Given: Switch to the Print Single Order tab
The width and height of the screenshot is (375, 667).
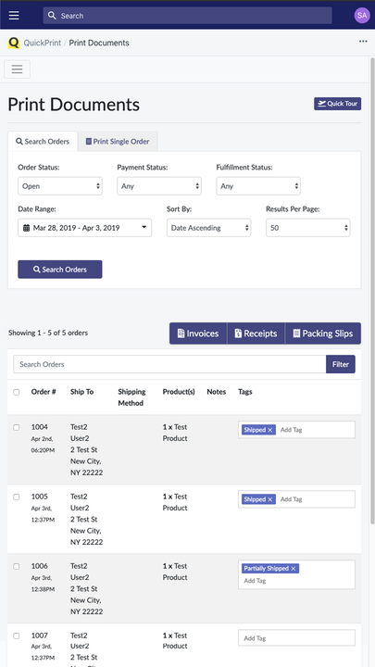Looking at the screenshot, I should point(118,141).
